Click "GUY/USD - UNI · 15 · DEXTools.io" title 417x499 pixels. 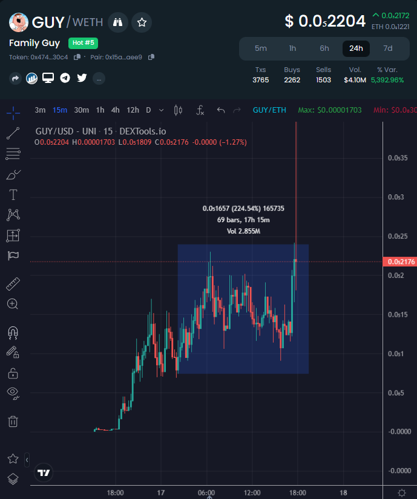click(x=100, y=131)
